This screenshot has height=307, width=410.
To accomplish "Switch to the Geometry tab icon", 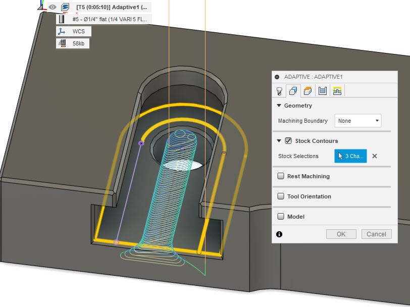I will tap(293, 91).
